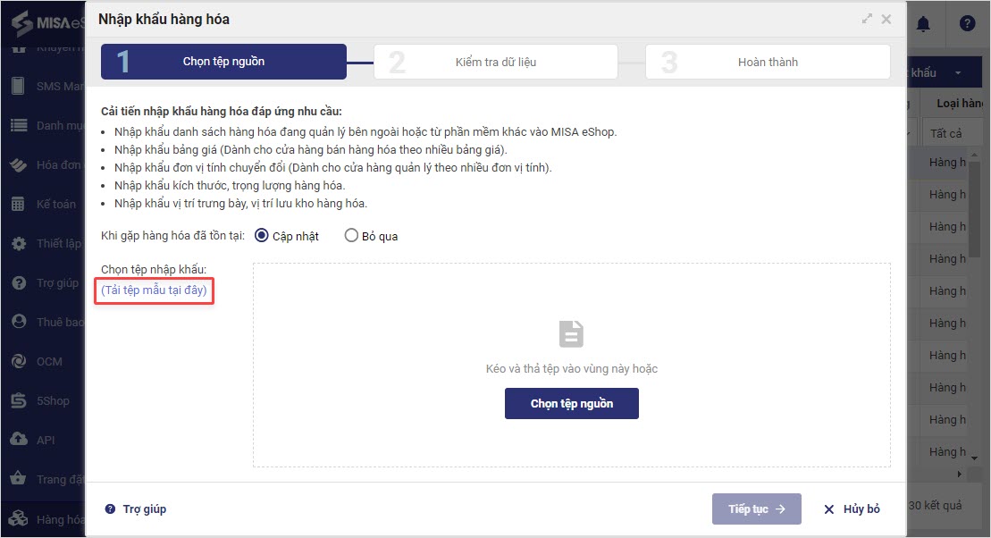
Task: Click the Chọn tệp nguồn button
Action: click(572, 404)
